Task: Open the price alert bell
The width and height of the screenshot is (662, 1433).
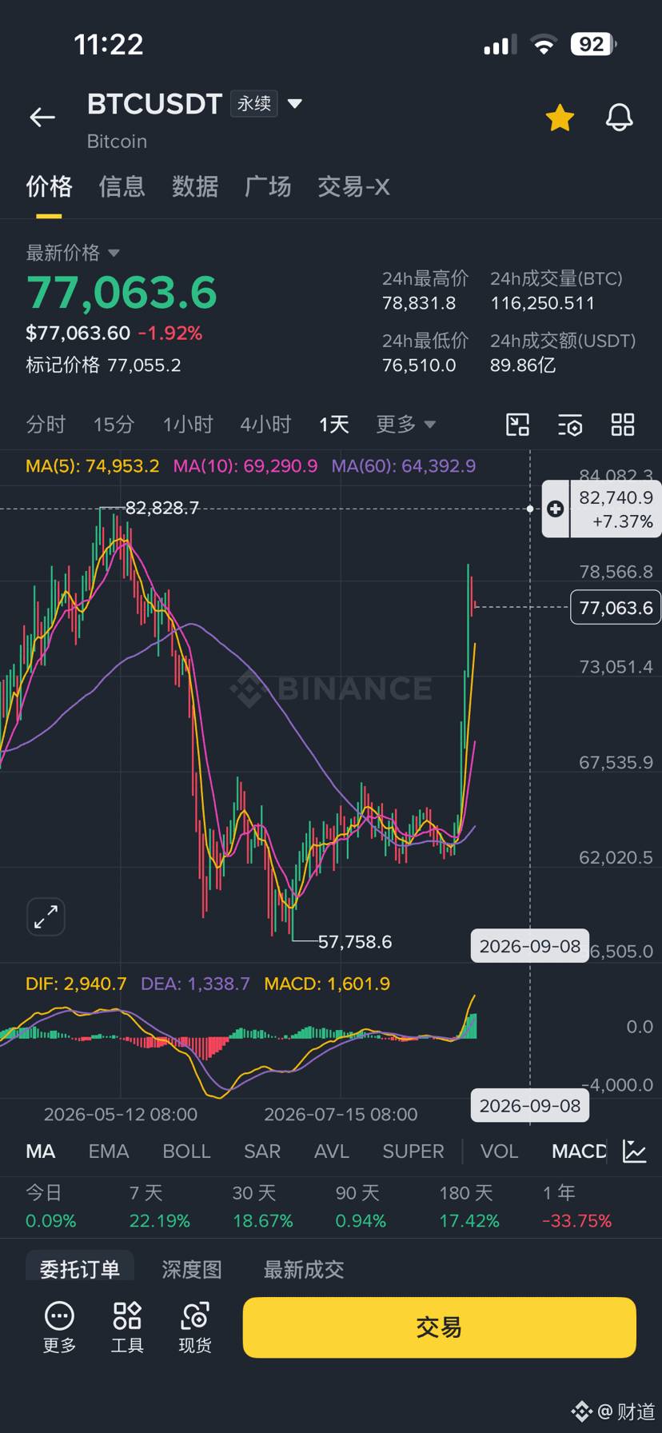Action: click(619, 118)
